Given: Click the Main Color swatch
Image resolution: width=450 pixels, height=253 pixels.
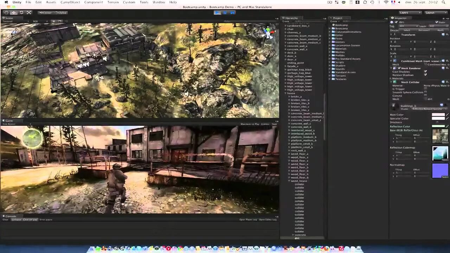Looking at the screenshot, I should point(438,115).
